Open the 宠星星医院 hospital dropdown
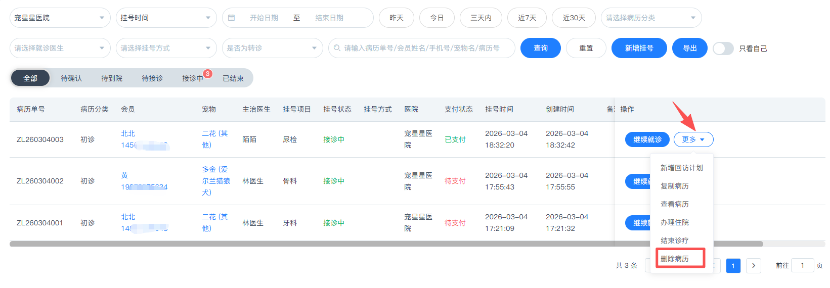Viewport: 830px width, 288px height. 60,18
